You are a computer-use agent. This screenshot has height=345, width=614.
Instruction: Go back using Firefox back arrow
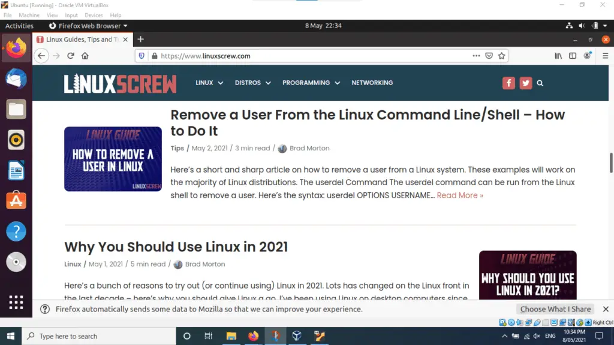coord(41,56)
